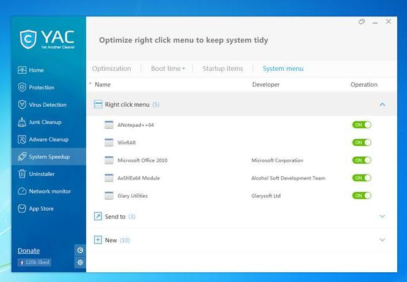Click the feedback chat icon in title bar
Screen dimensions: 407x282
362,22
